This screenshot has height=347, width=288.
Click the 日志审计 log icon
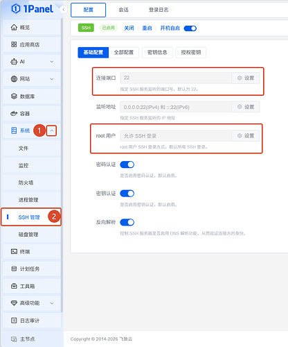[14, 321]
